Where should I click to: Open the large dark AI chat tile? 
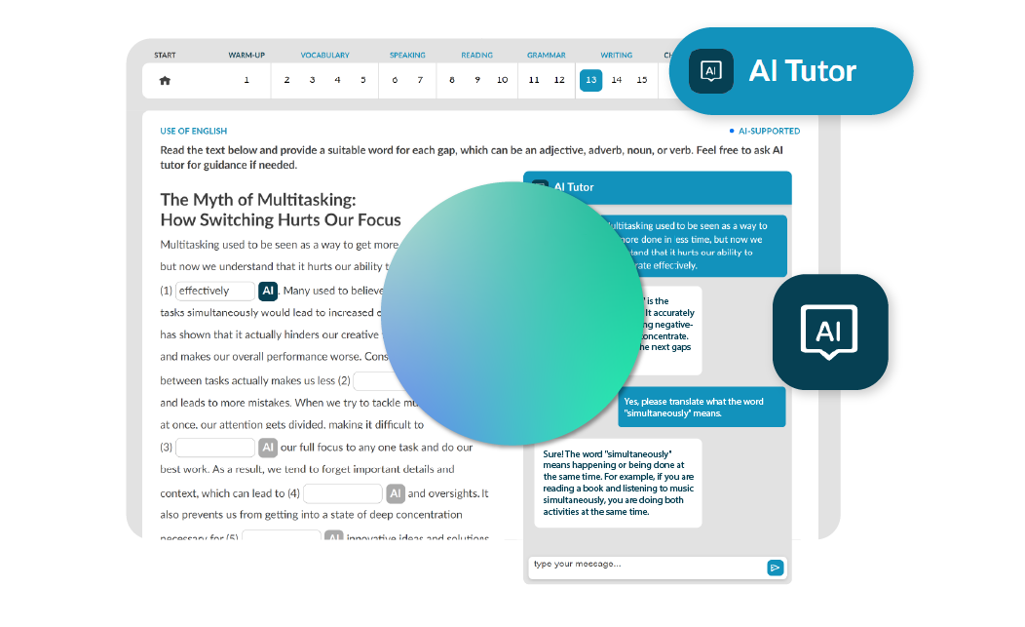tap(830, 332)
